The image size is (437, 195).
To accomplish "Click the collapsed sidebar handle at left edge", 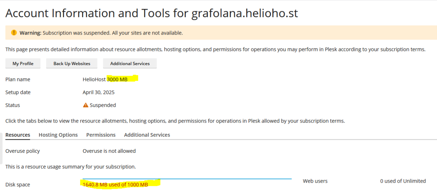I will pos(1,148).
